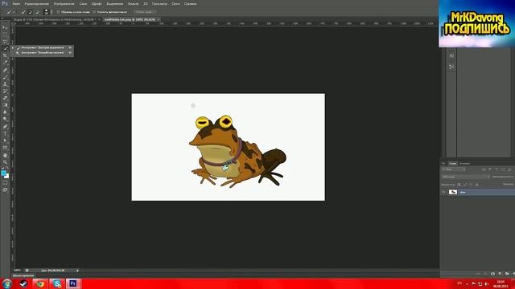Open the Изображение menu

coord(64,3)
